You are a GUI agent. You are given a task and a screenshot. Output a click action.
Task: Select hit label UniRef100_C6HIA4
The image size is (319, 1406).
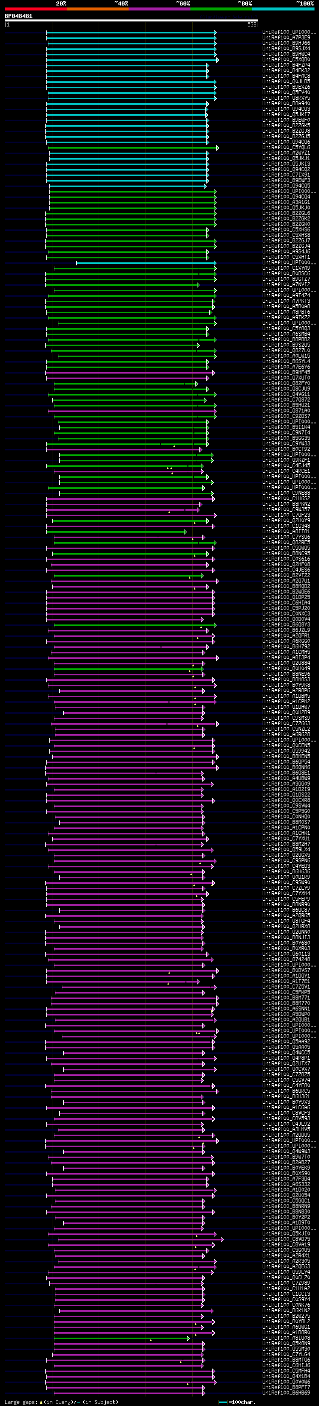[286, 603]
